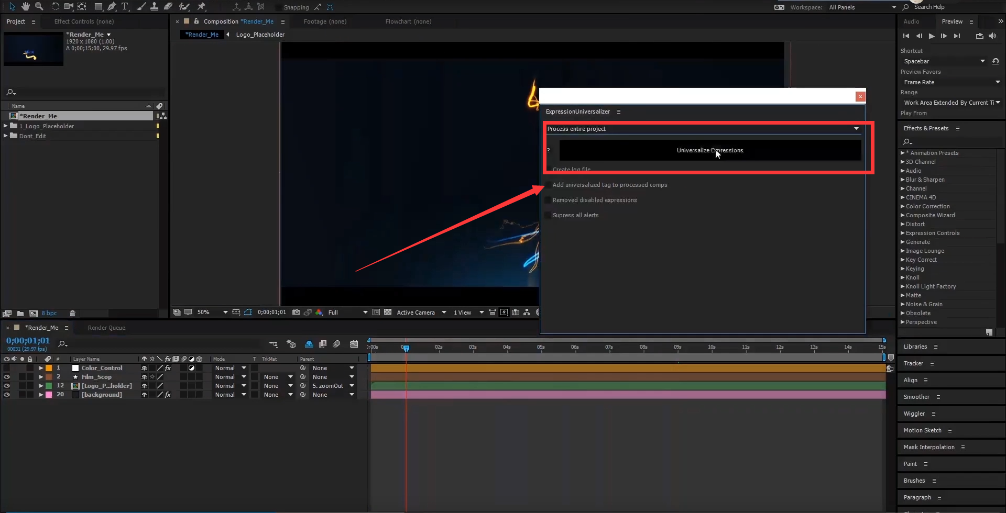Viewport: 1006px width, 513px height.
Task: Toggle transparency grid in viewer
Action: click(388, 313)
